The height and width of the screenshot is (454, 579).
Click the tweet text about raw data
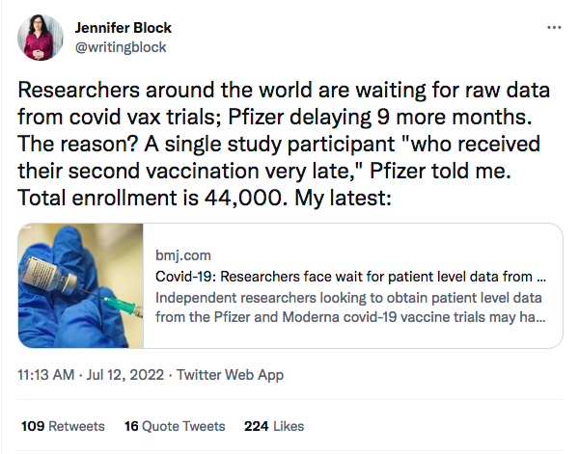(284, 144)
